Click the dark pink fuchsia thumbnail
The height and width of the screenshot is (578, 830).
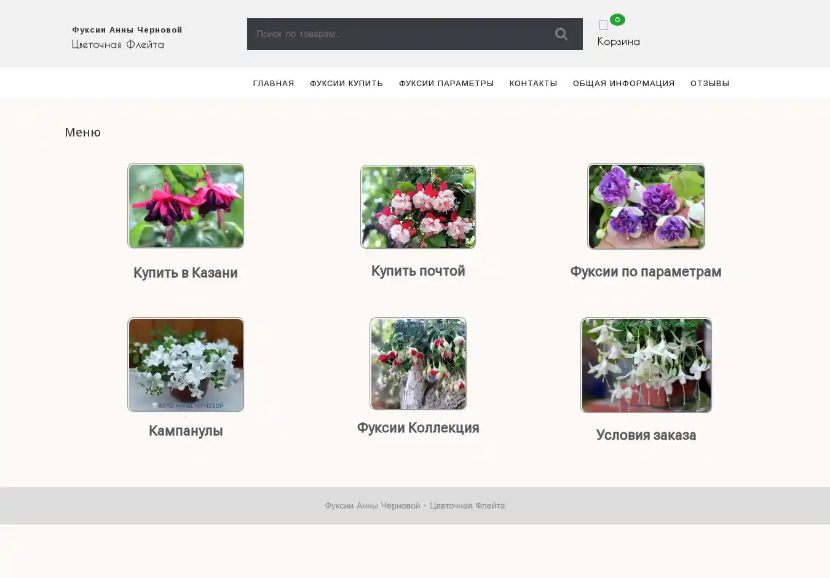(186, 206)
